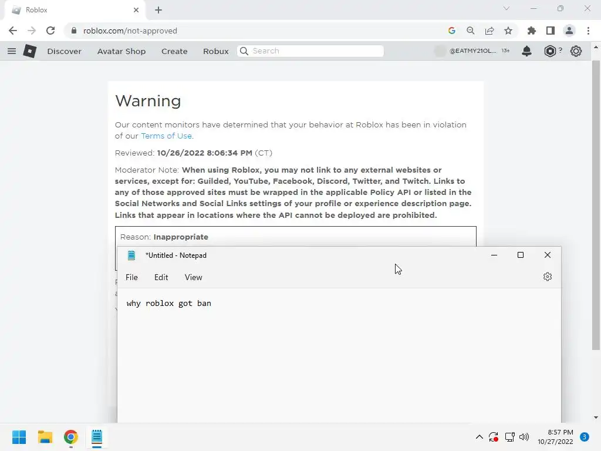Click the Roblox logo home icon
This screenshot has height=451, width=601.
29,51
